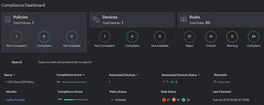Click the CIS policy 0% compliance bar
Screen dimensions: 264x105
(74, 82)
